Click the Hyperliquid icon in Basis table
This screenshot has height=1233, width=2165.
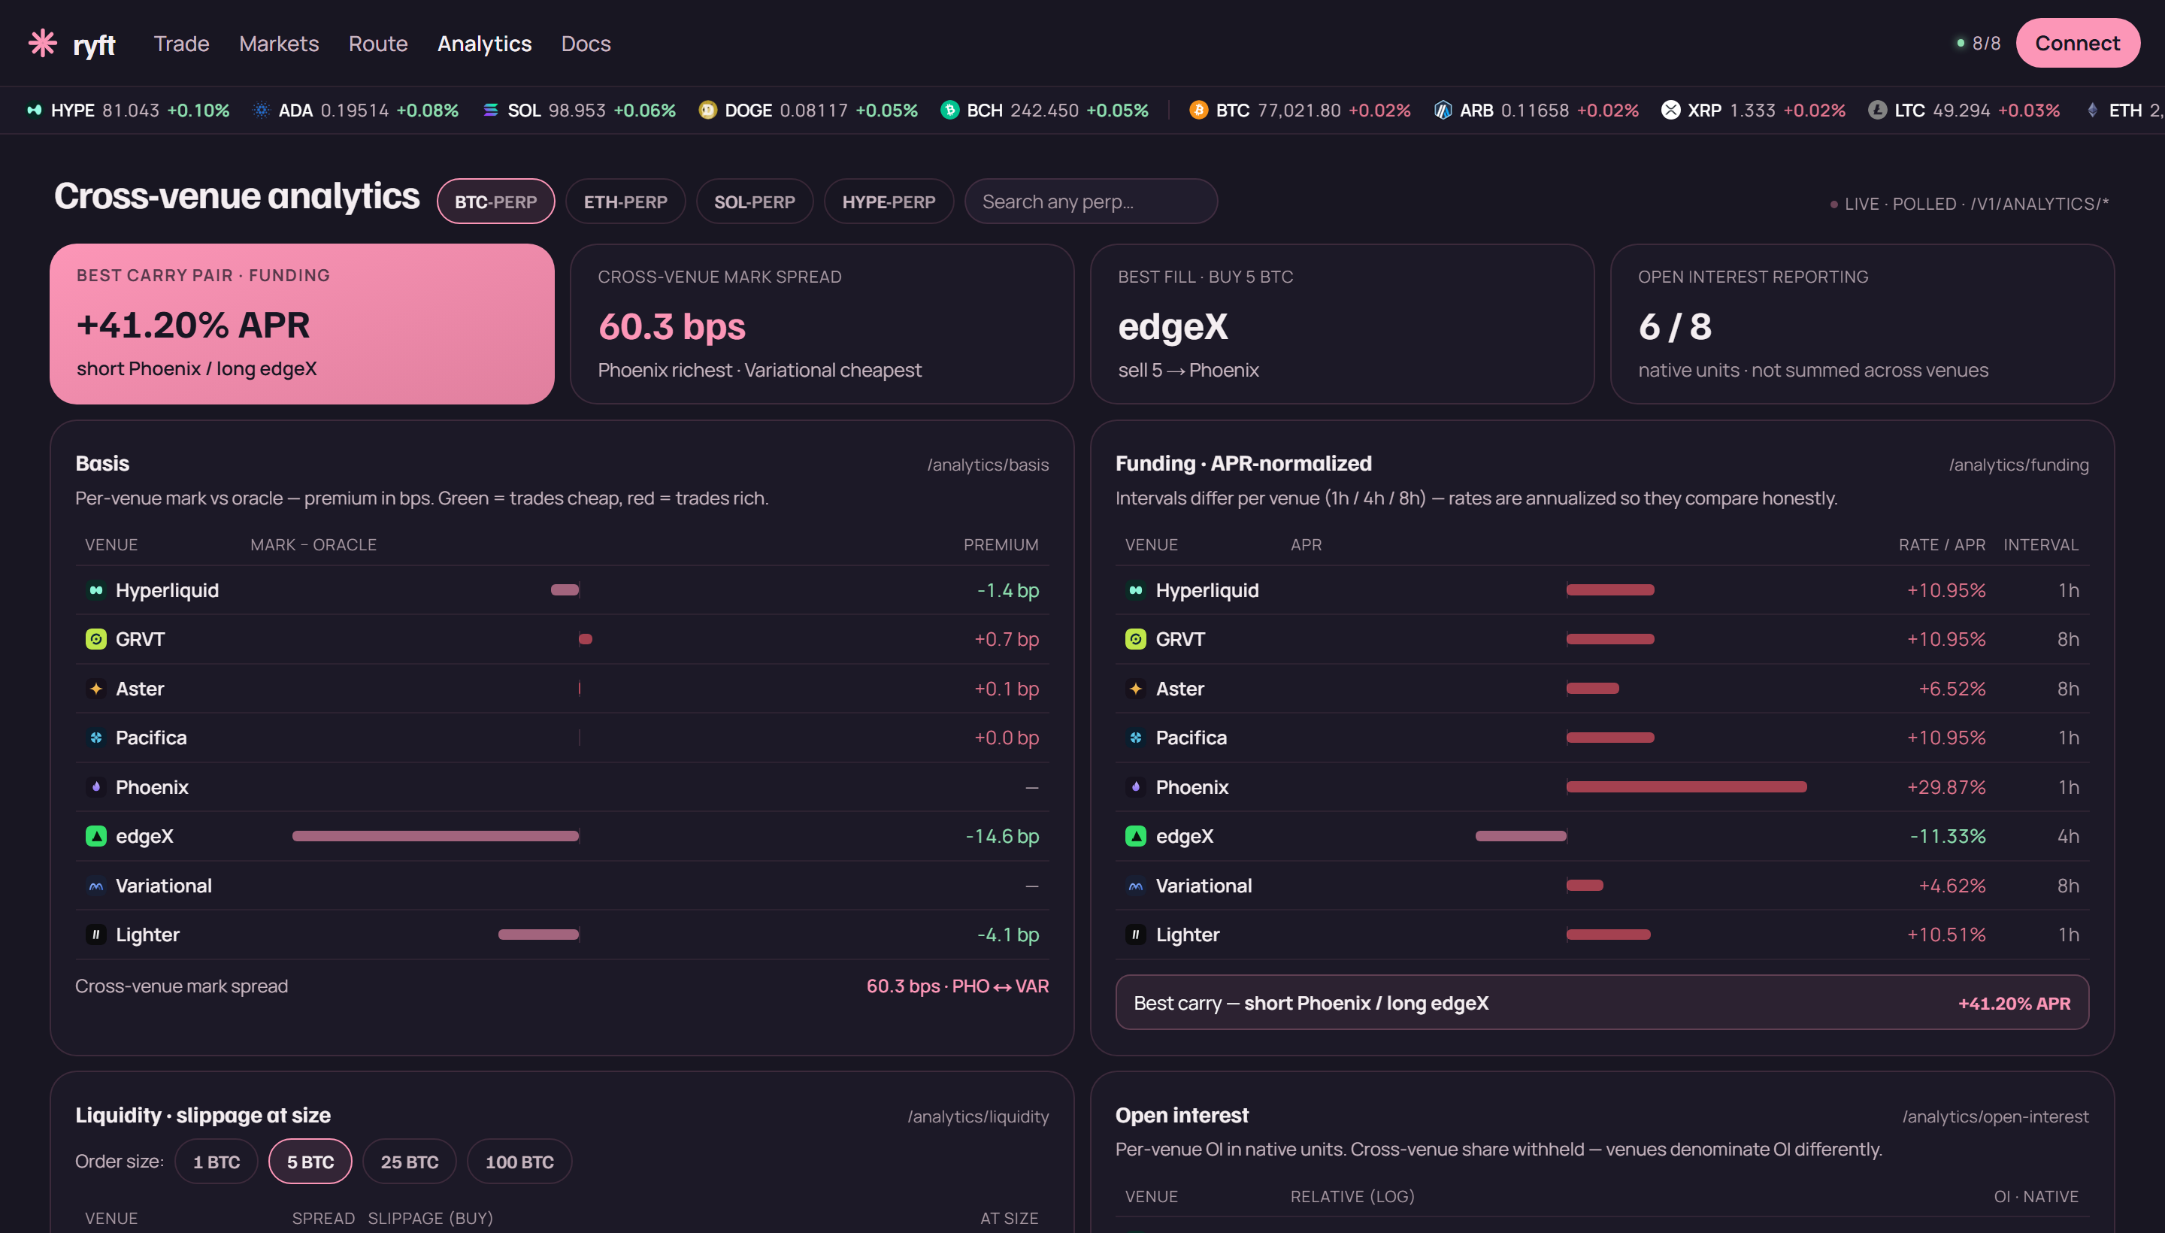click(x=96, y=590)
